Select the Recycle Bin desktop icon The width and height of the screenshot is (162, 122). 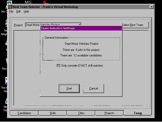coord(6,62)
